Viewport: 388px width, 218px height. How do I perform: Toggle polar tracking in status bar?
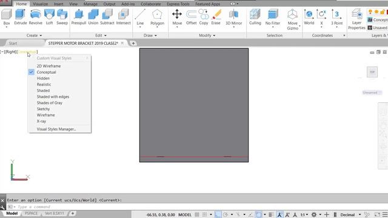click(x=225, y=214)
